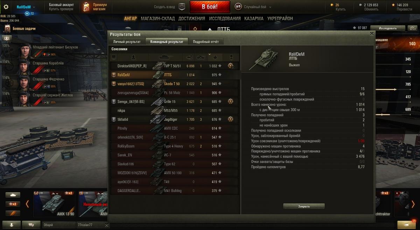Start battle with В бой! button
Image resolution: width=420 pixels, height=230 pixels.
tap(210, 7)
